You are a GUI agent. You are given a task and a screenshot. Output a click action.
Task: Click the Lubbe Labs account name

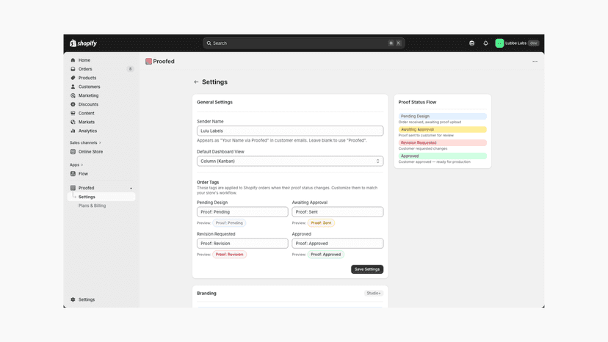[x=515, y=43]
